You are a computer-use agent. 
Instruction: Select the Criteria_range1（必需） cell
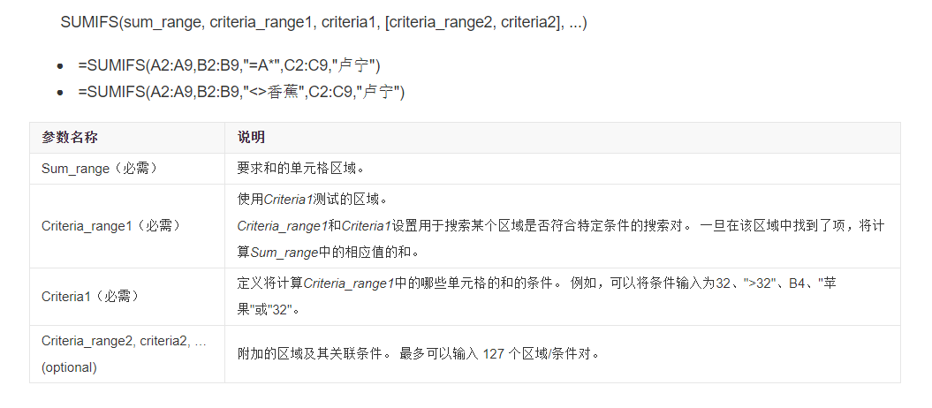pos(127,226)
